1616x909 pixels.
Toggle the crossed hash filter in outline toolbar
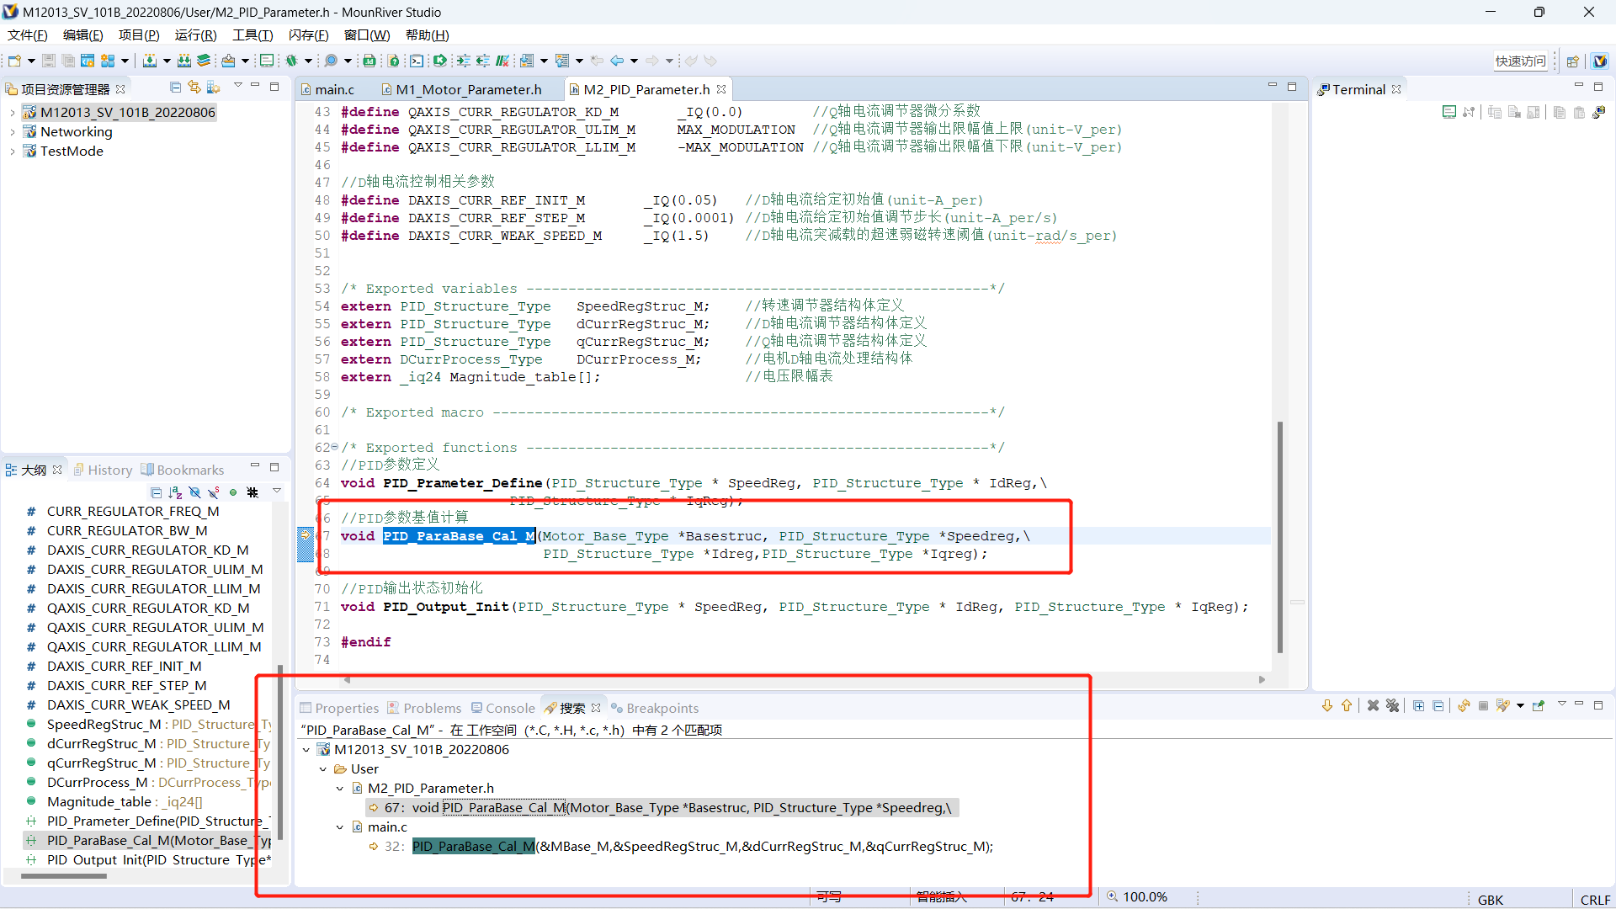tap(252, 492)
